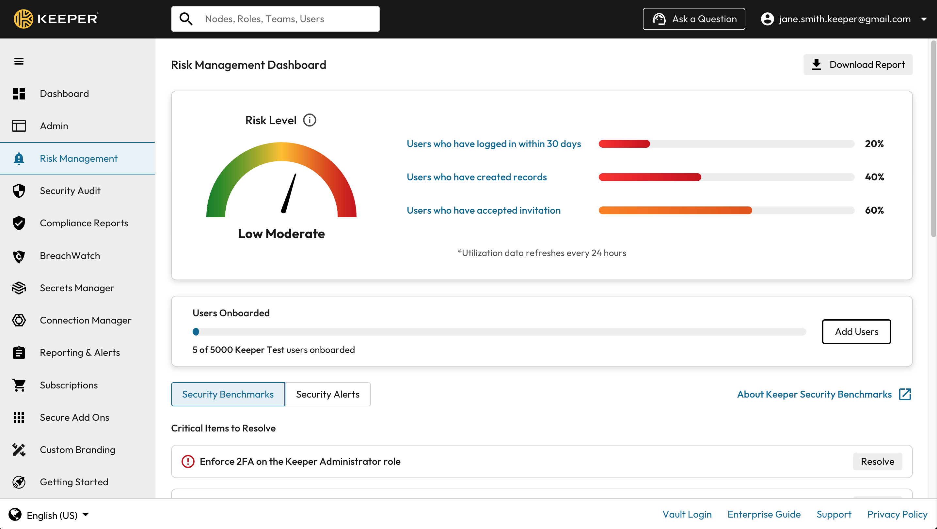This screenshot has height=529, width=937.
Task: Switch to the Security Alerts tab
Action: click(327, 394)
